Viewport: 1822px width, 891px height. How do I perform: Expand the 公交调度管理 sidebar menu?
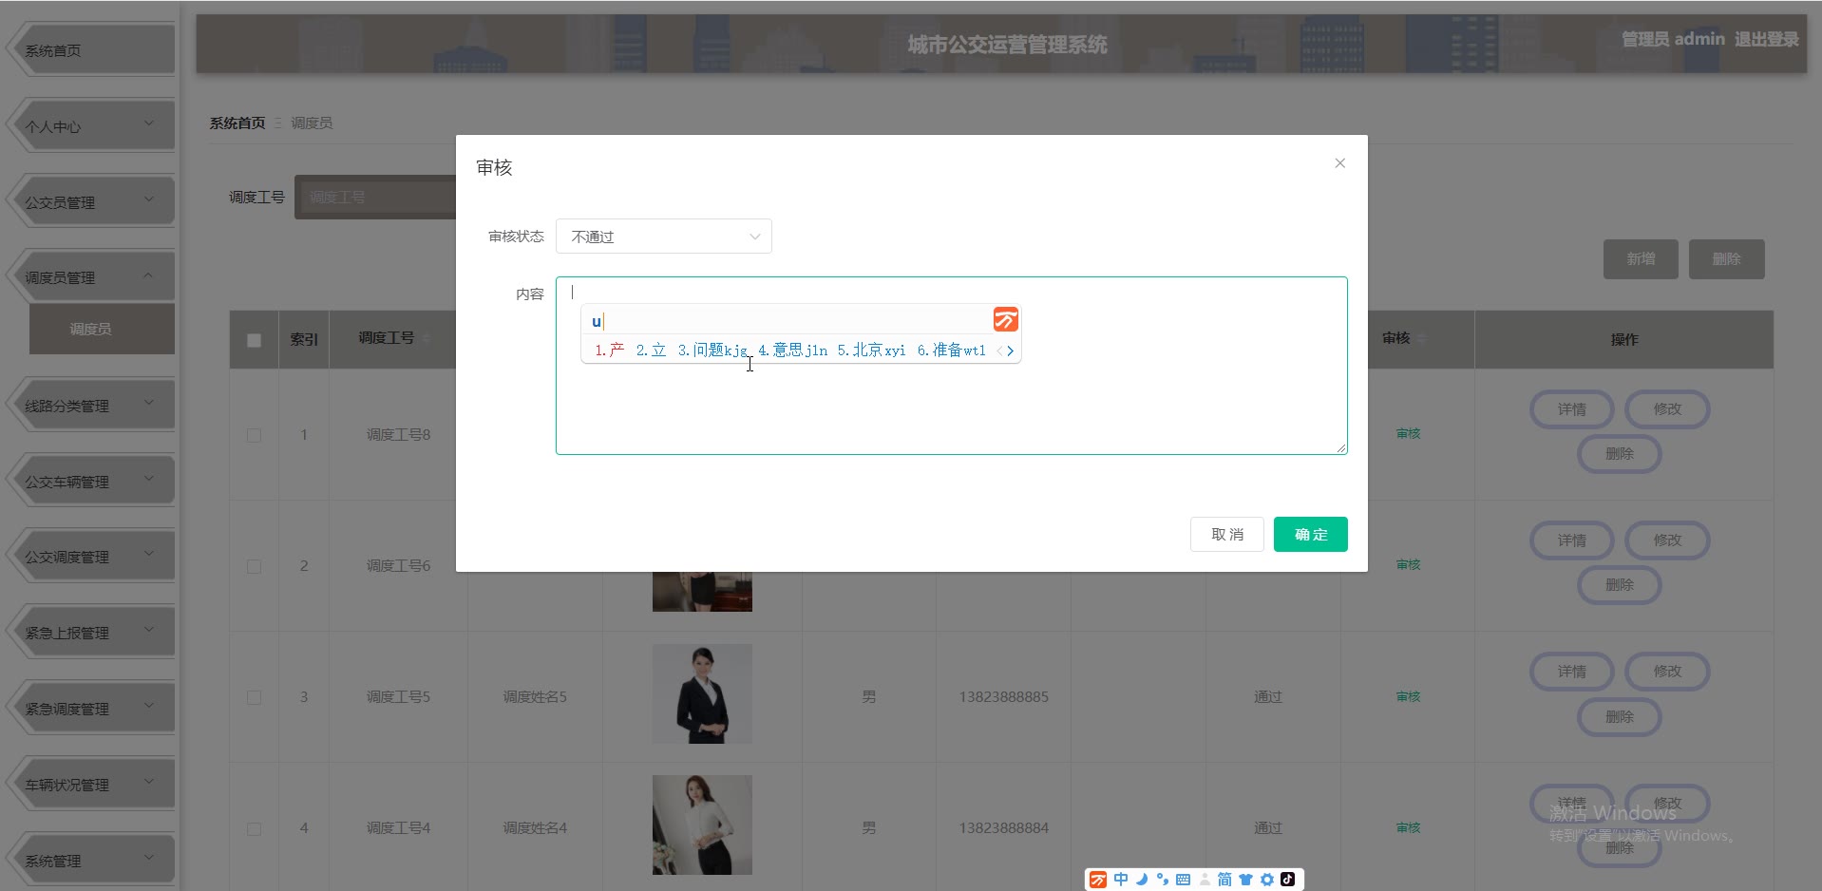(x=90, y=557)
